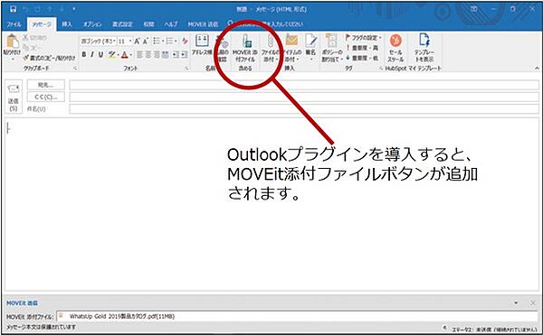This screenshot has height=335, width=543.
Task: Click the To recipients input field
Action: (x=304, y=85)
